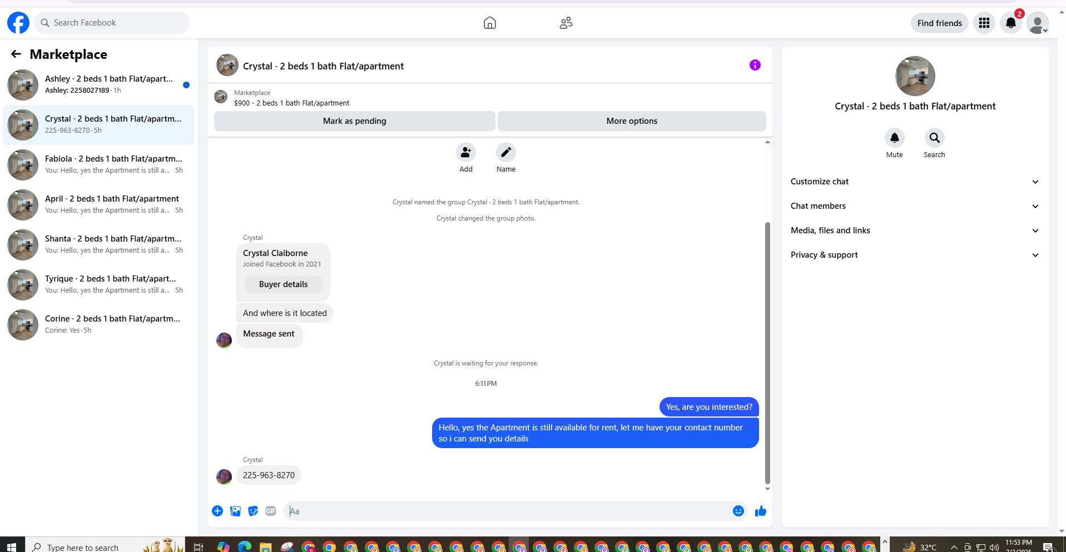Open the Menu grid icon
This screenshot has height=552, width=1066.
pyautogui.click(x=984, y=23)
